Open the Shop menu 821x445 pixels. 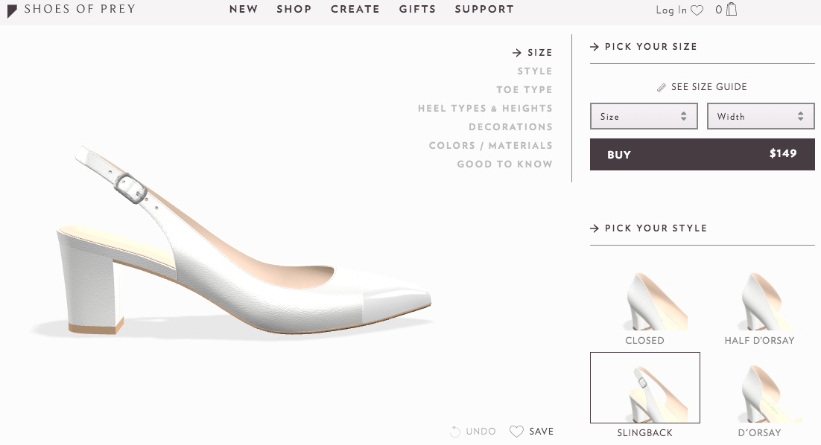(294, 10)
